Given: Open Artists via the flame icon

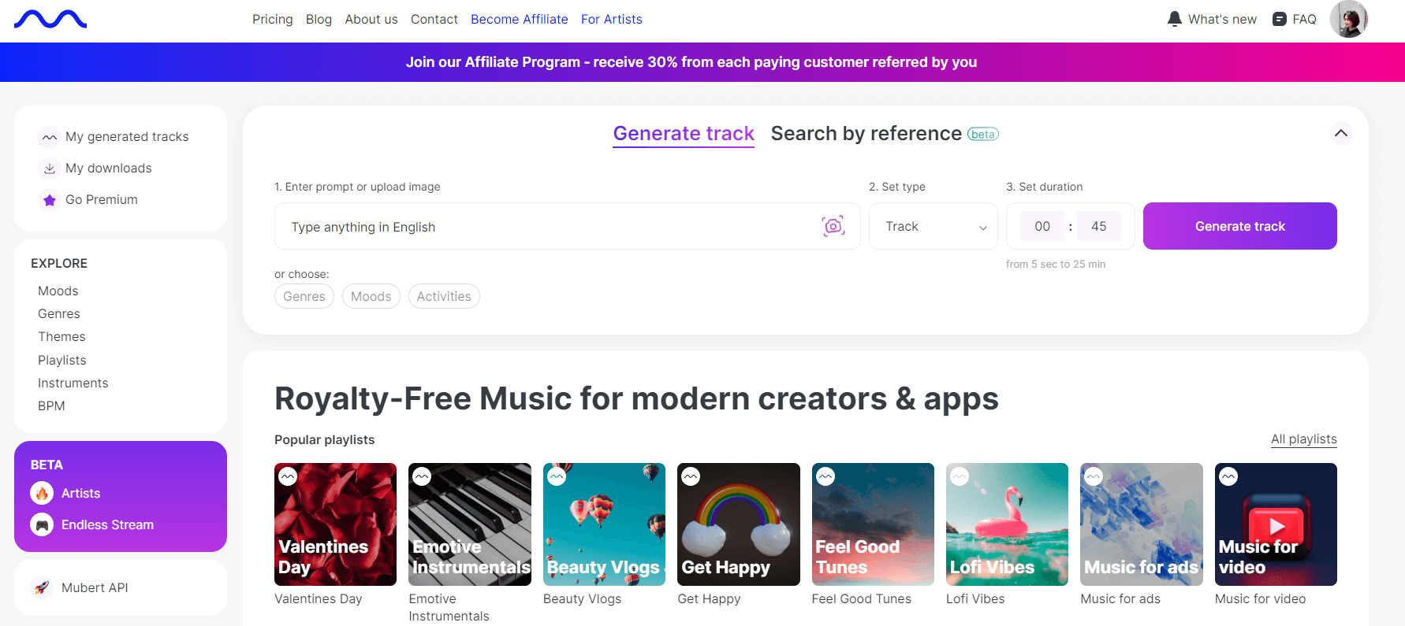Looking at the screenshot, I should click(42, 493).
